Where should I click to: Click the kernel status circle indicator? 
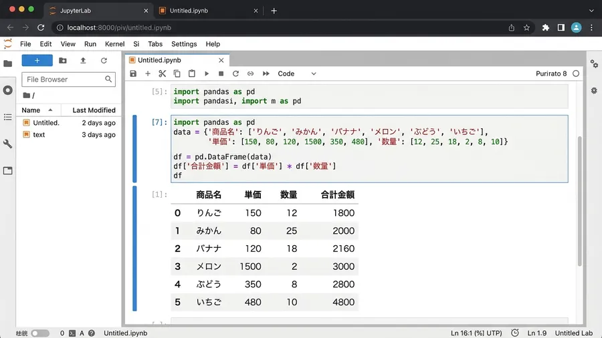[576, 73]
